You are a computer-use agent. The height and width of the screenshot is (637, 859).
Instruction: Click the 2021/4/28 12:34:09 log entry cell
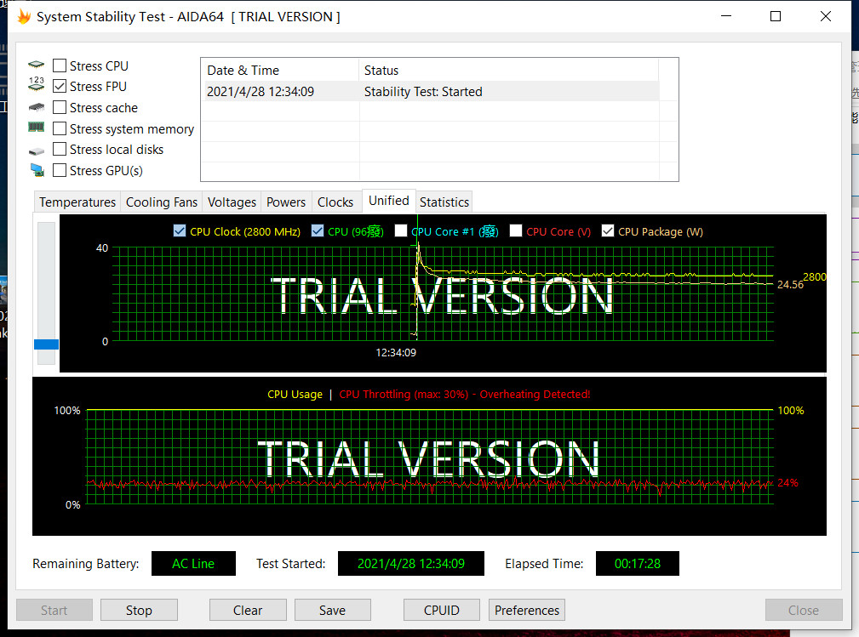tap(261, 91)
